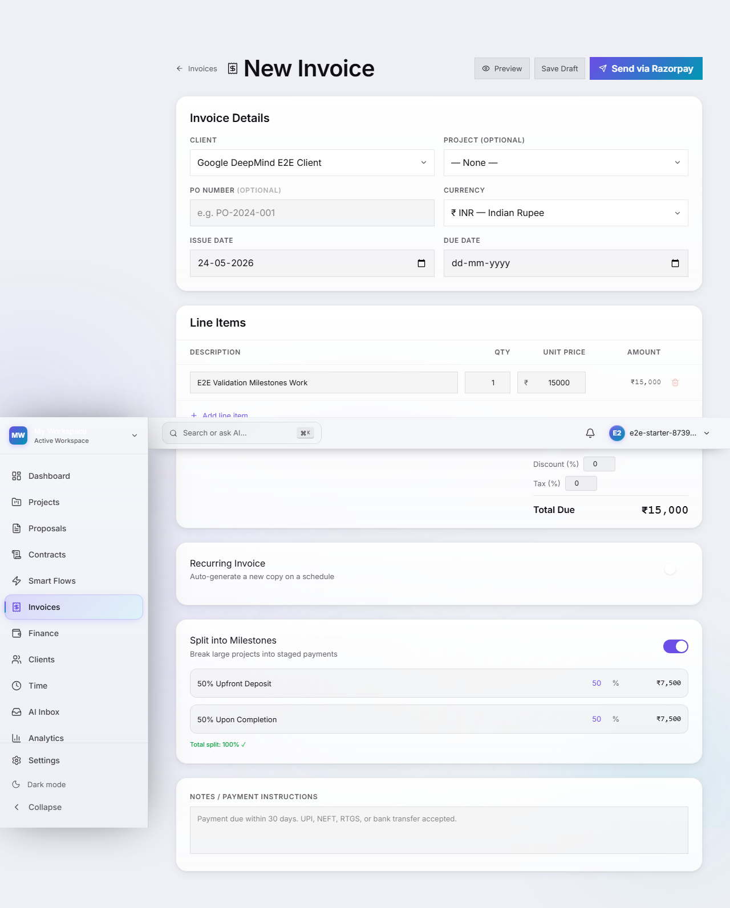Click the Issue Date field
Image resolution: width=730 pixels, height=908 pixels.
[x=312, y=263]
